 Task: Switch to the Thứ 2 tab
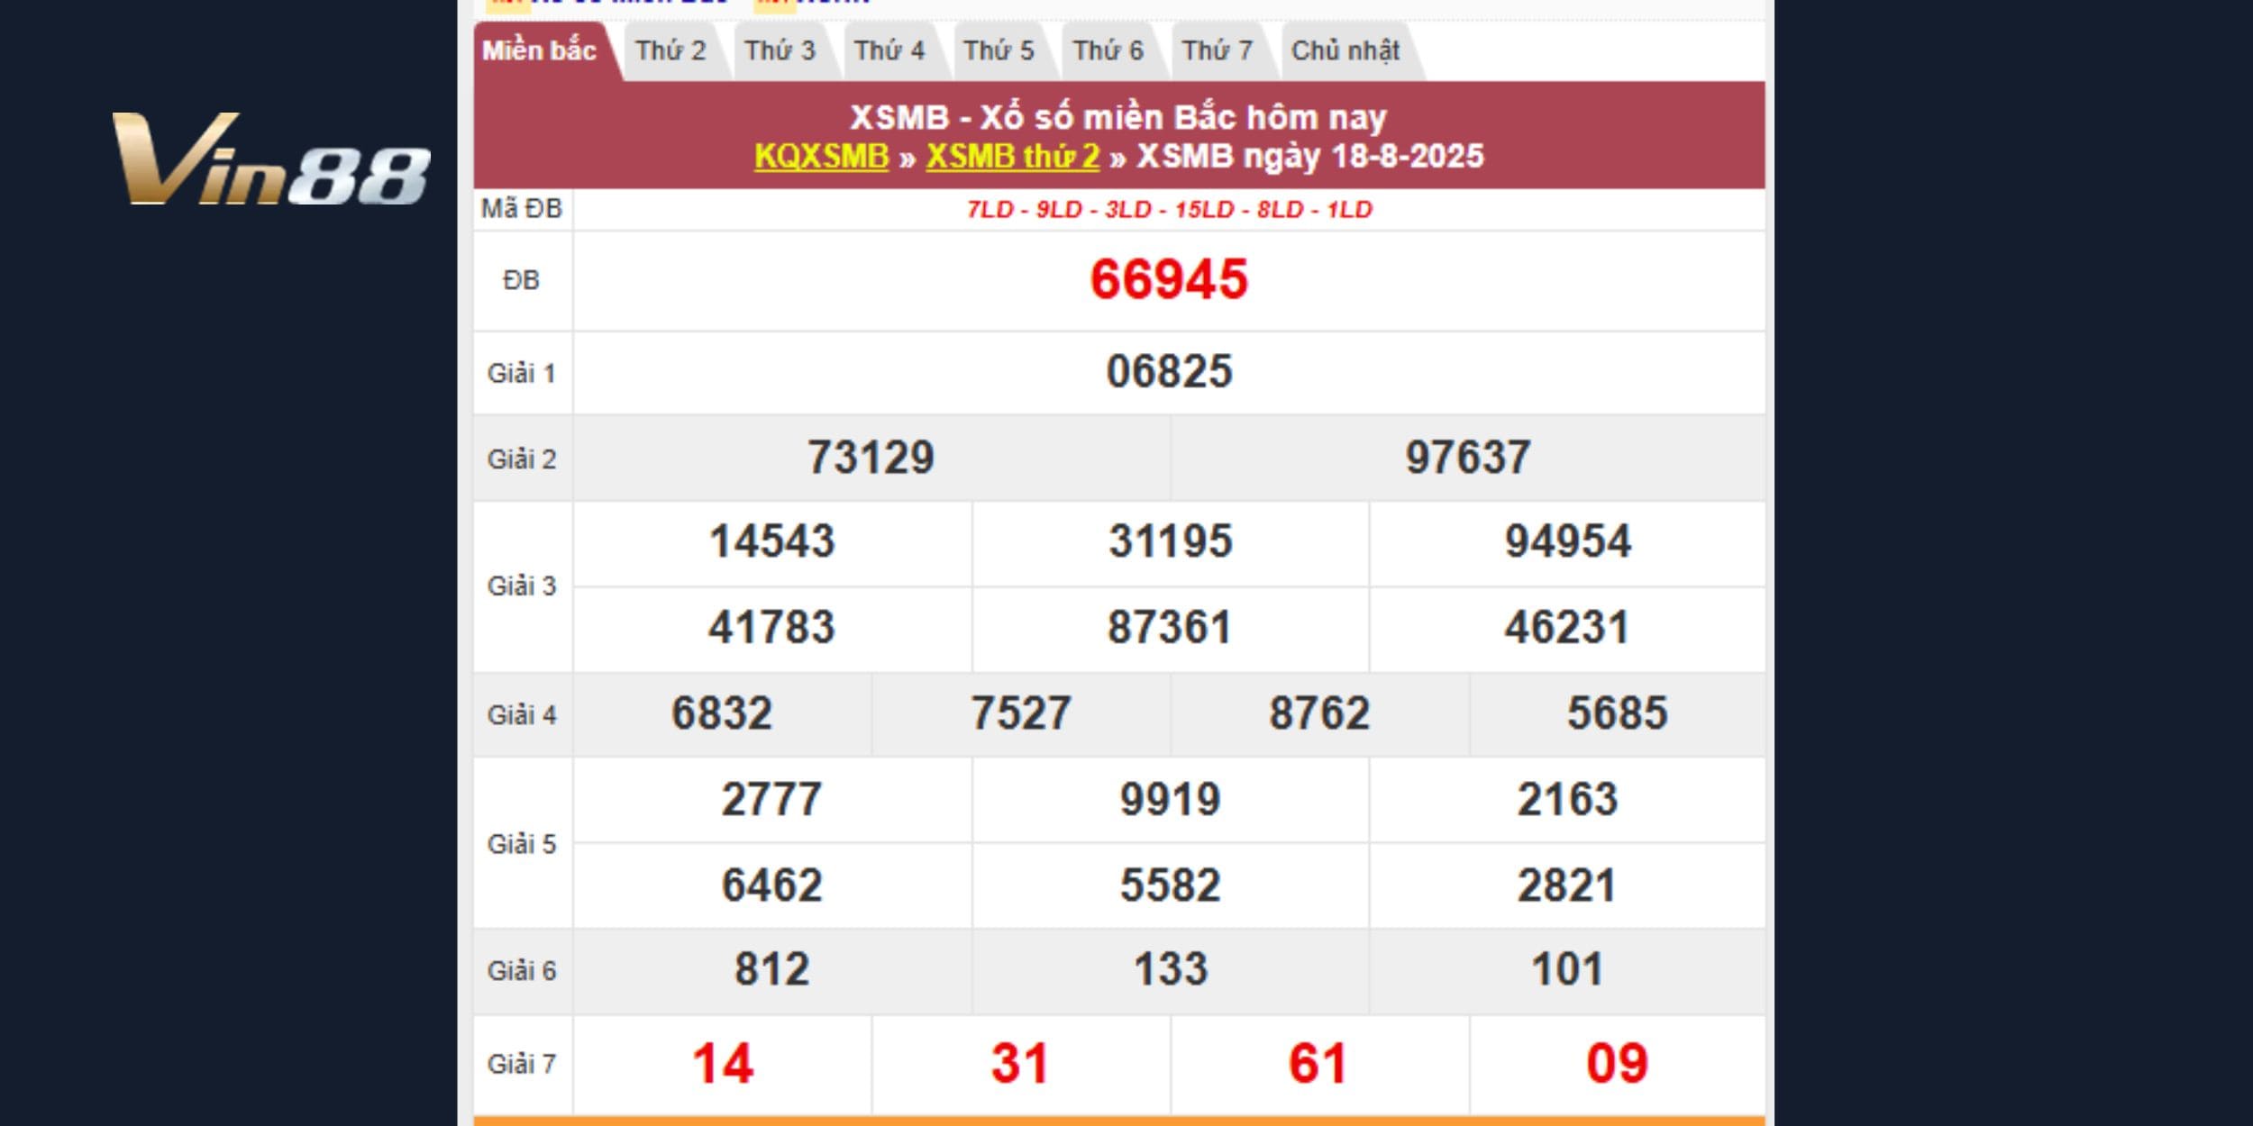670,50
